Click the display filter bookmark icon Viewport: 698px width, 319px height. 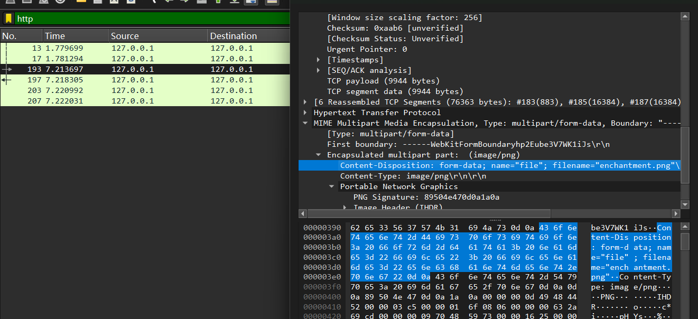(x=8, y=19)
